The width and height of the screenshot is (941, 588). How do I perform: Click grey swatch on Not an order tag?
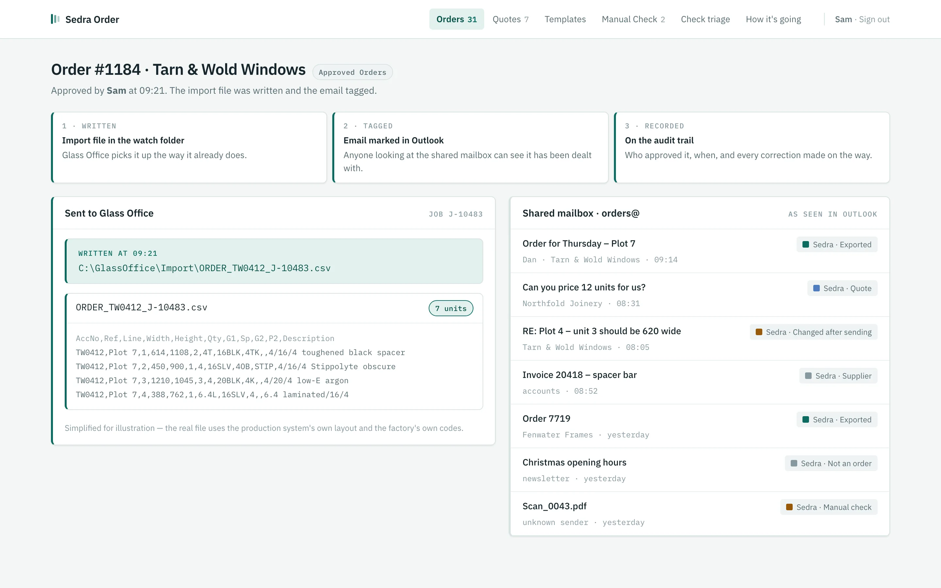(794, 463)
